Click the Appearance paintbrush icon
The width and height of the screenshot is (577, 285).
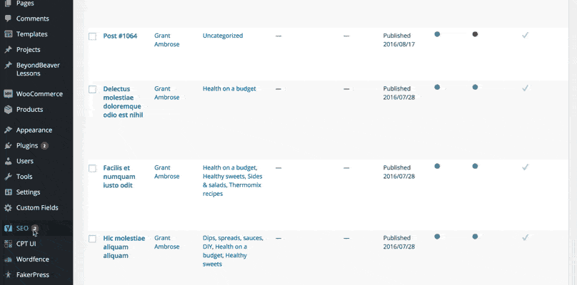(8, 130)
